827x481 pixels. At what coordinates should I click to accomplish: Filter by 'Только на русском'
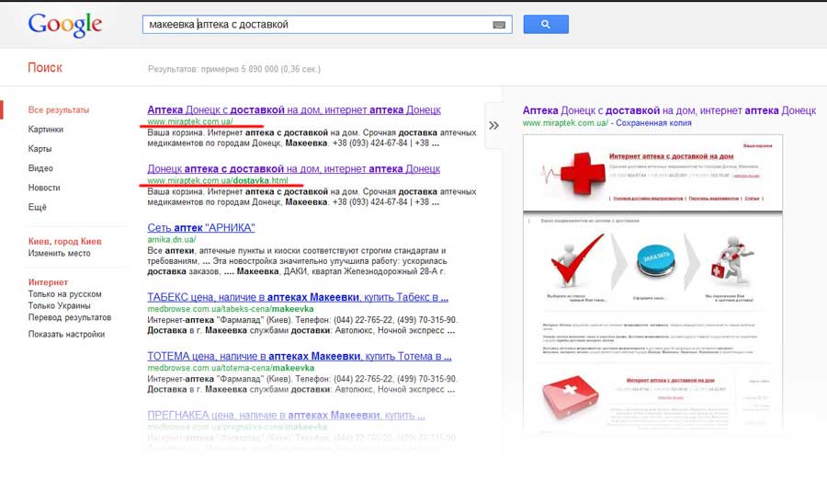tap(65, 294)
